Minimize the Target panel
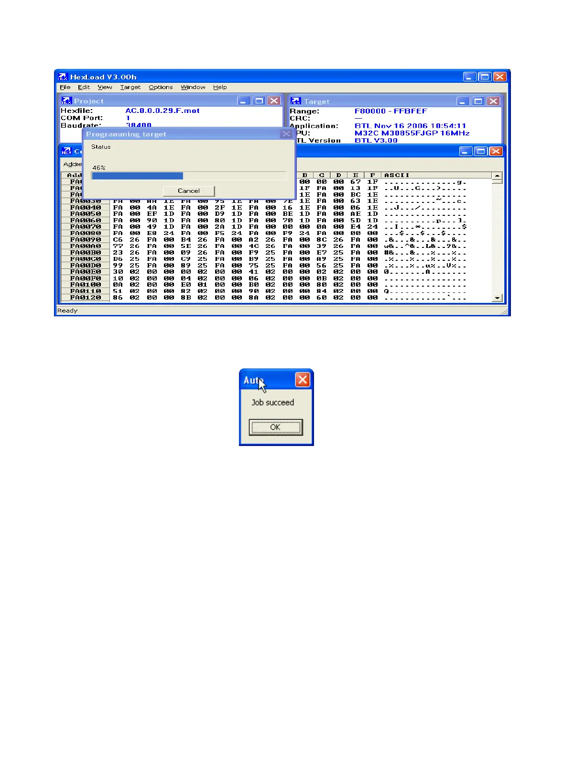This screenshot has width=585, height=758. 463,101
